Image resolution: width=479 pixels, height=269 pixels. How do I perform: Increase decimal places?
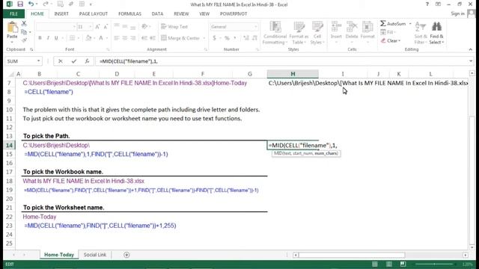point(246,38)
